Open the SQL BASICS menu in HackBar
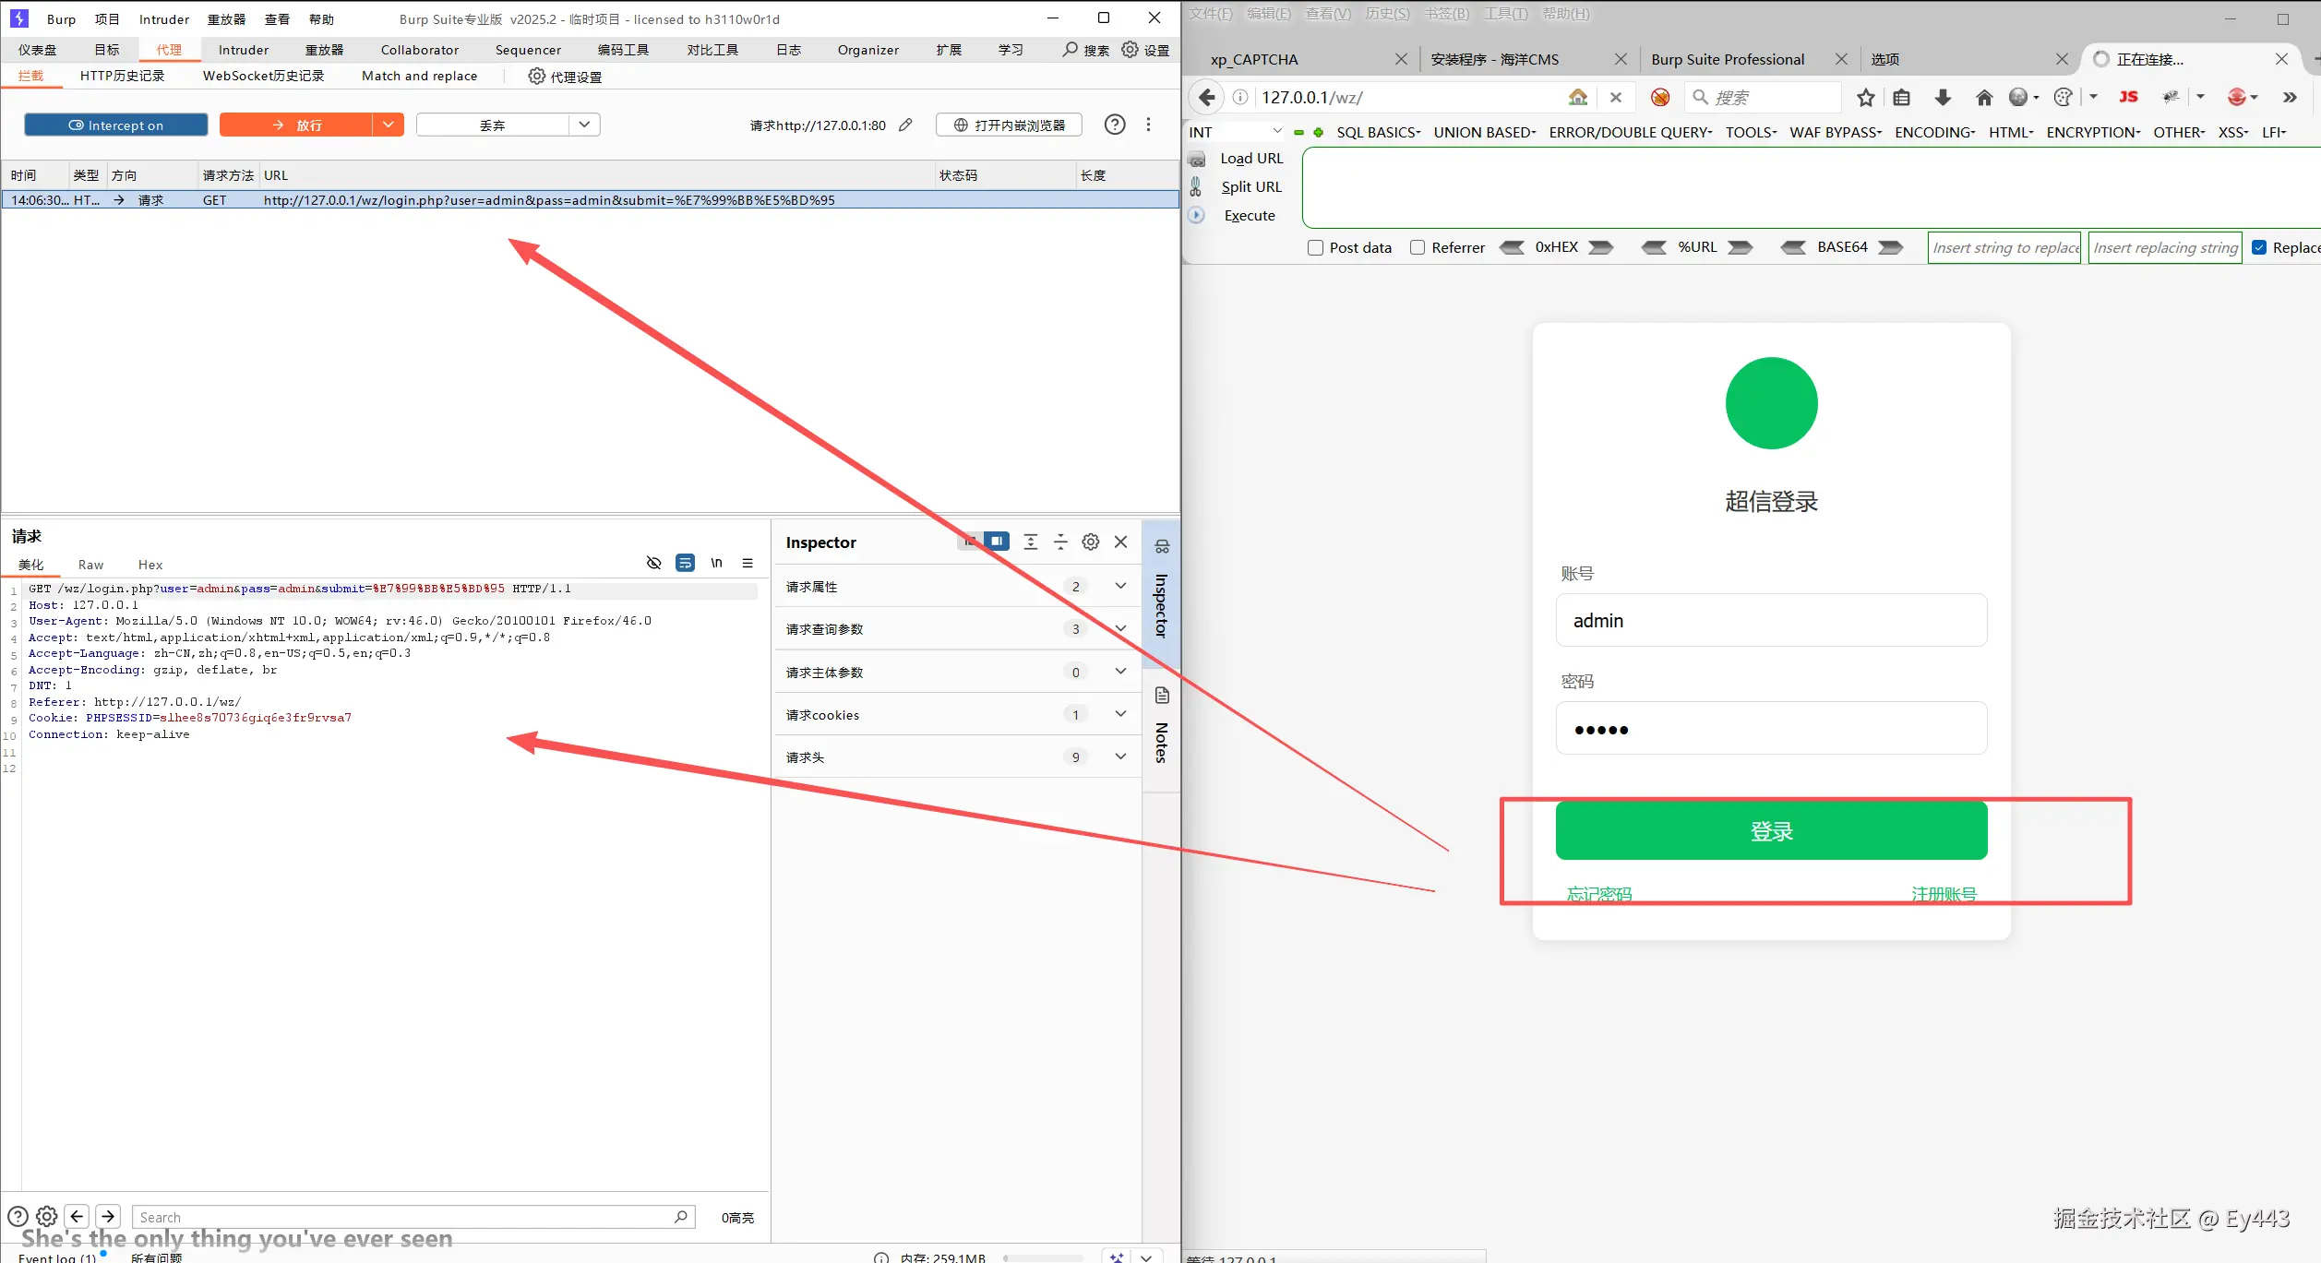 point(1378,132)
